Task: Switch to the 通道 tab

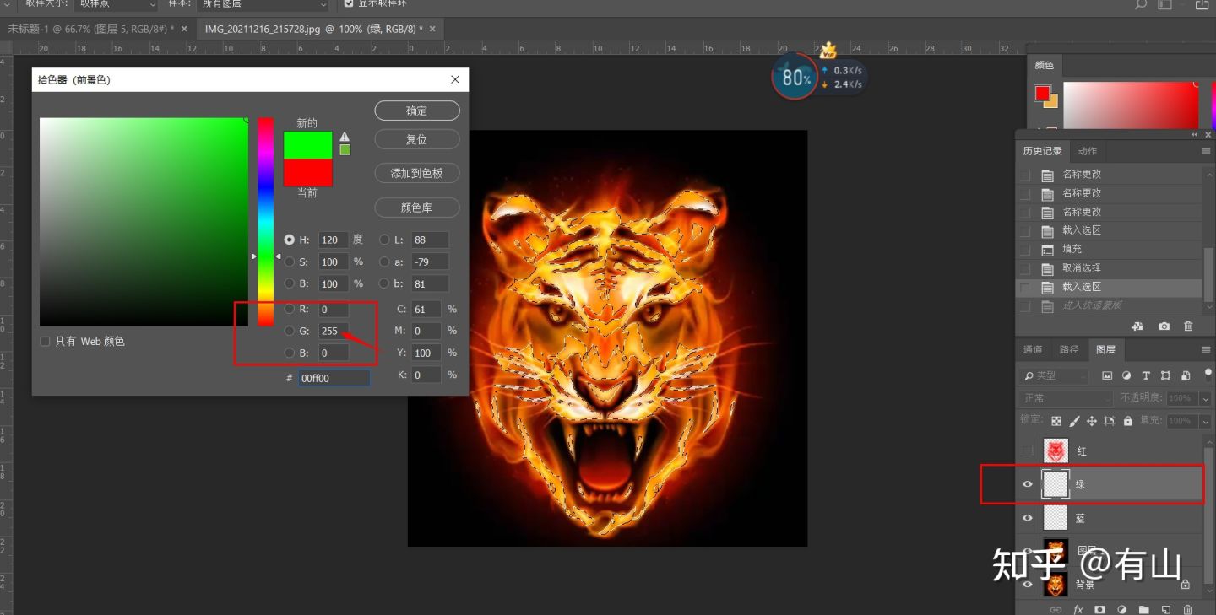Action: [1033, 349]
